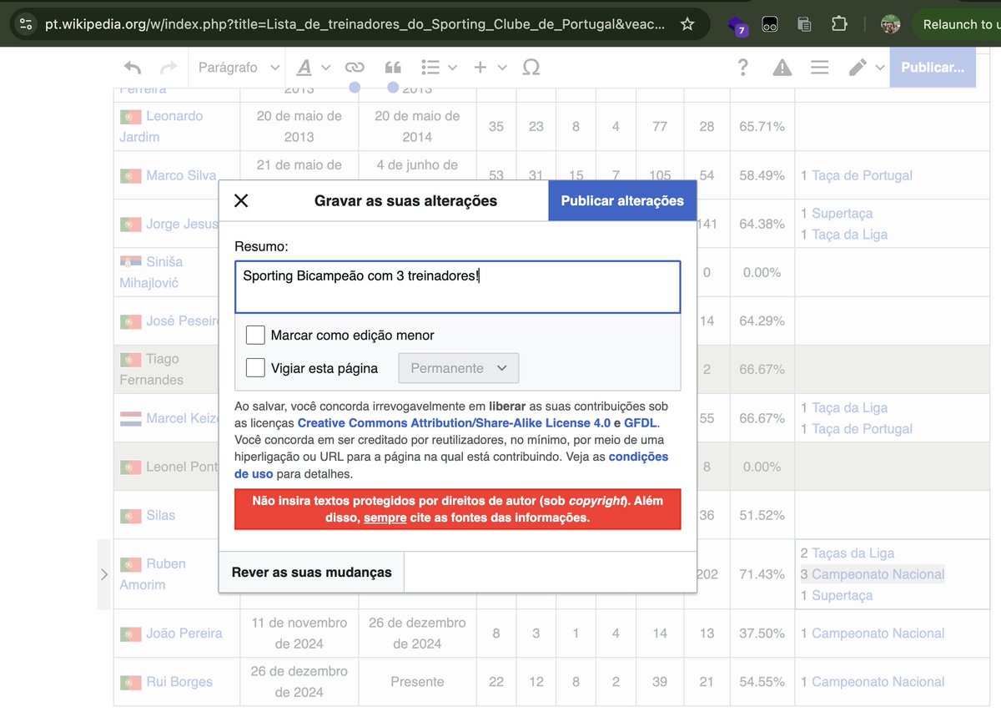Click the special character omega icon
Screen dimensions: 1001x717
tap(531, 68)
